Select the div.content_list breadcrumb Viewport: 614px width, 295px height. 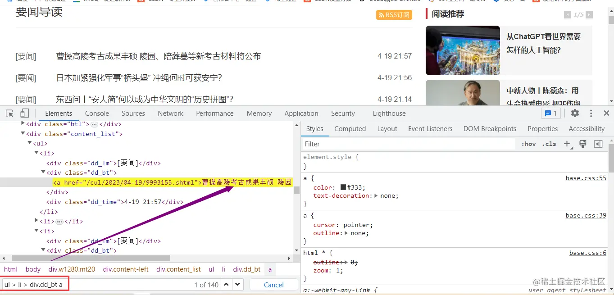(179, 269)
